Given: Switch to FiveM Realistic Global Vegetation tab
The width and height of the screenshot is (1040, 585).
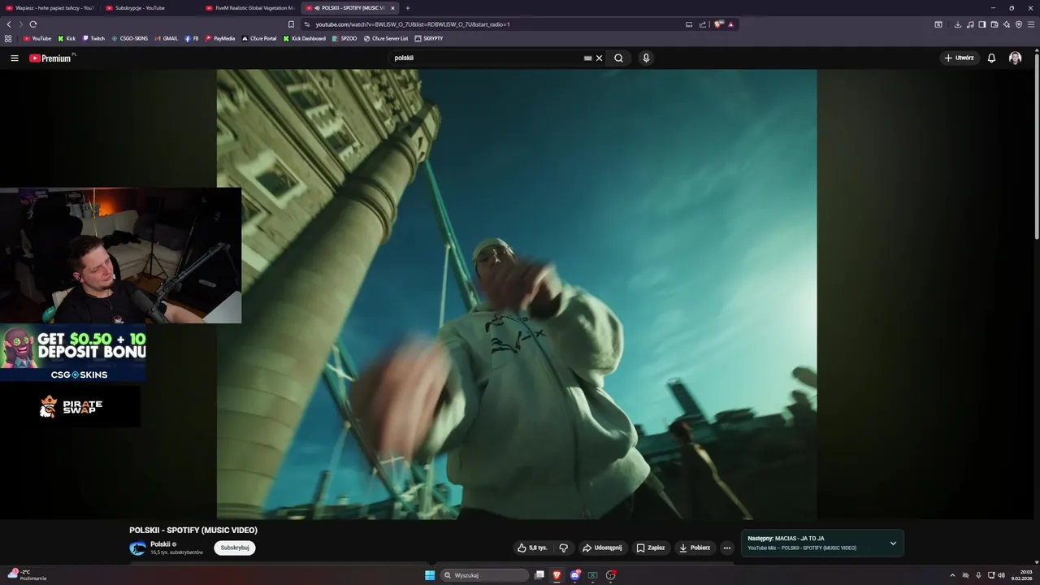Looking at the screenshot, I should (250, 8).
